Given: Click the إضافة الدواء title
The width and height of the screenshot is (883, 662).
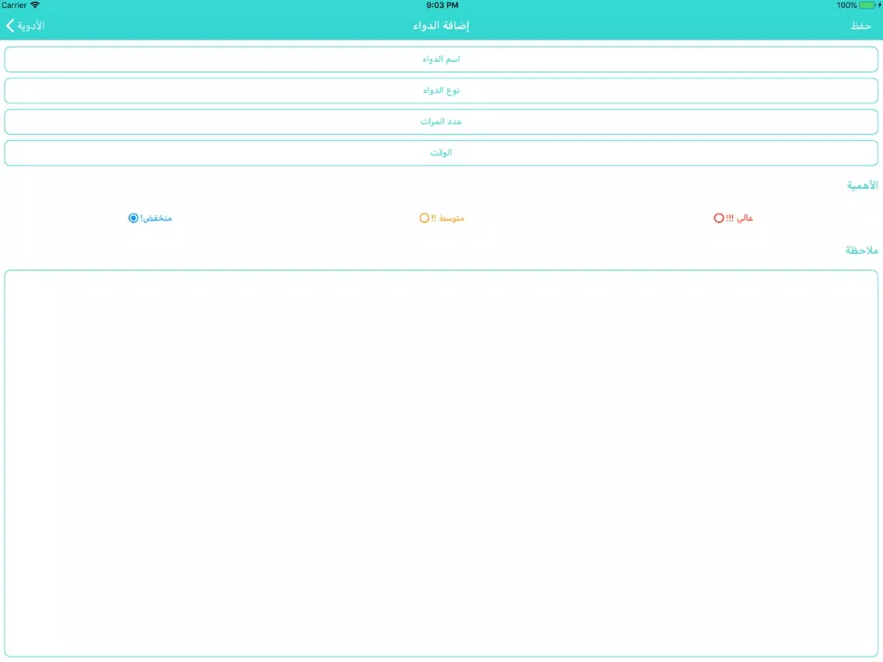Looking at the screenshot, I should pos(441,26).
